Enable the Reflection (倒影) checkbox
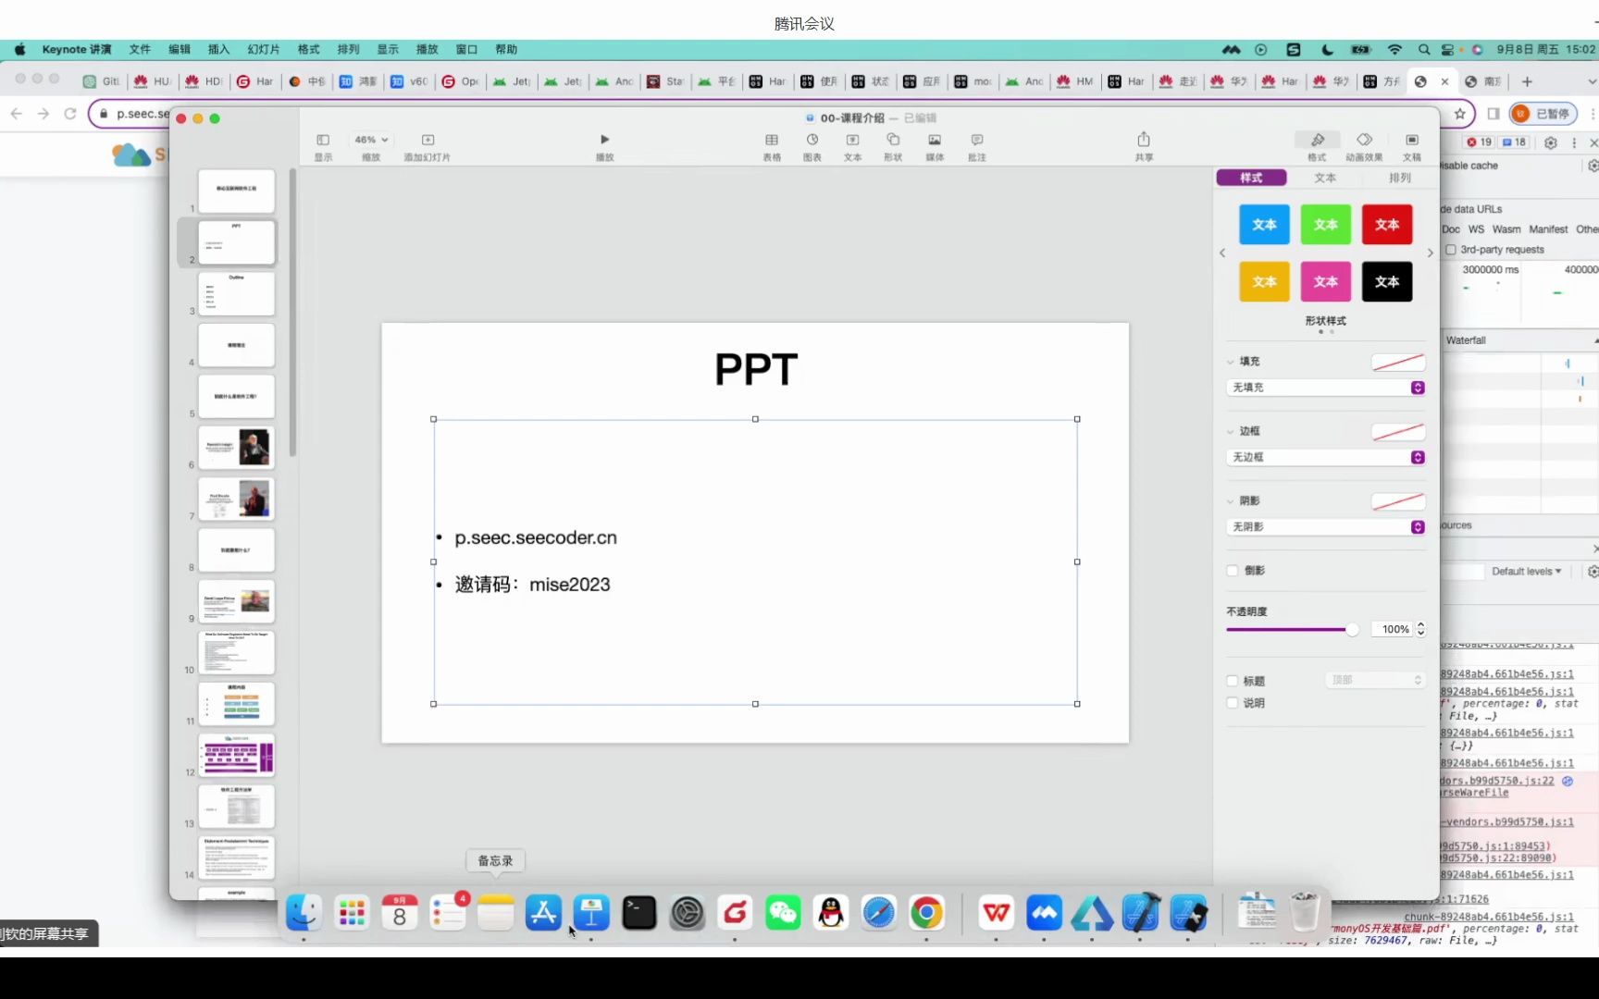Screen dimensions: 1599x999 1233,571
